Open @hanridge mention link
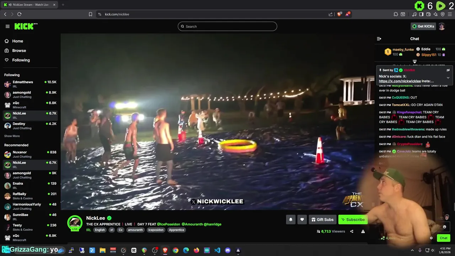455x256 pixels. point(213,224)
